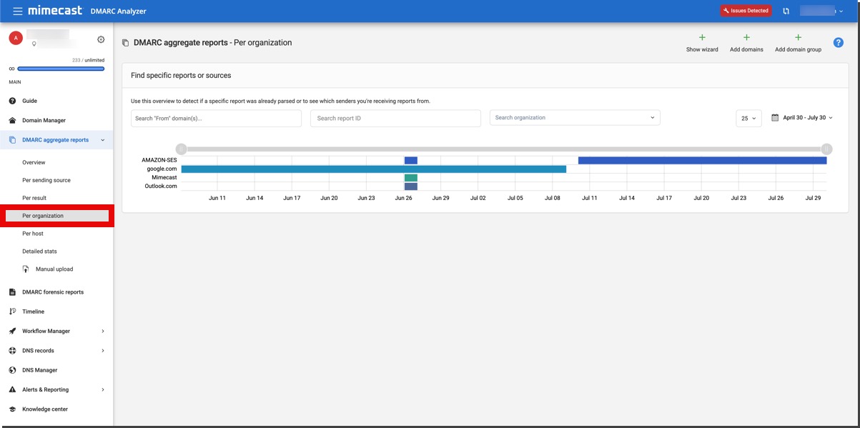The height and width of the screenshot is (428, 860).
Task: Open the Issues Detected alert
Action: (746, 11)
